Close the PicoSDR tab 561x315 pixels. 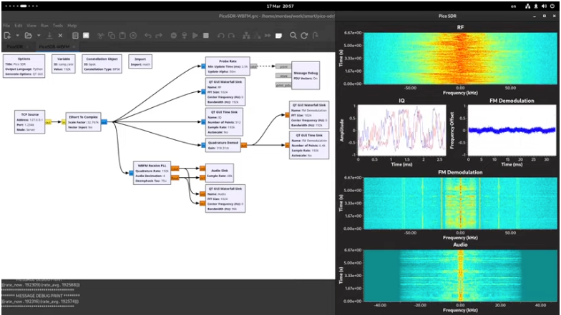[x=27, y=47]
